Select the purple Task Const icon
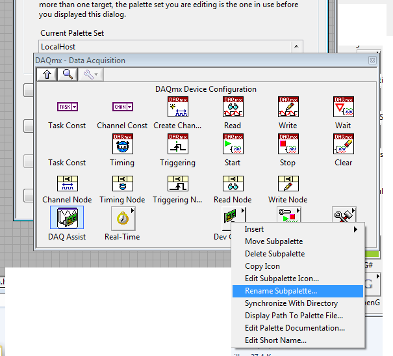This screenshot has height=356, width=393. click(68, 107)
